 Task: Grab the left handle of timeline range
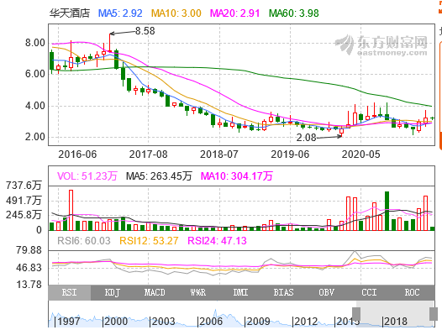(x=356, y=314)
